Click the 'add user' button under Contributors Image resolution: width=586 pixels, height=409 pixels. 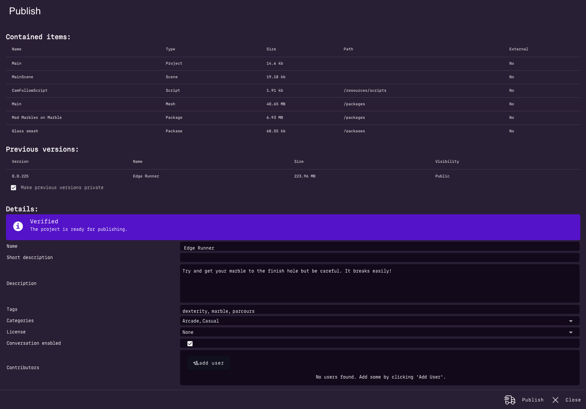tap(208, 363)
